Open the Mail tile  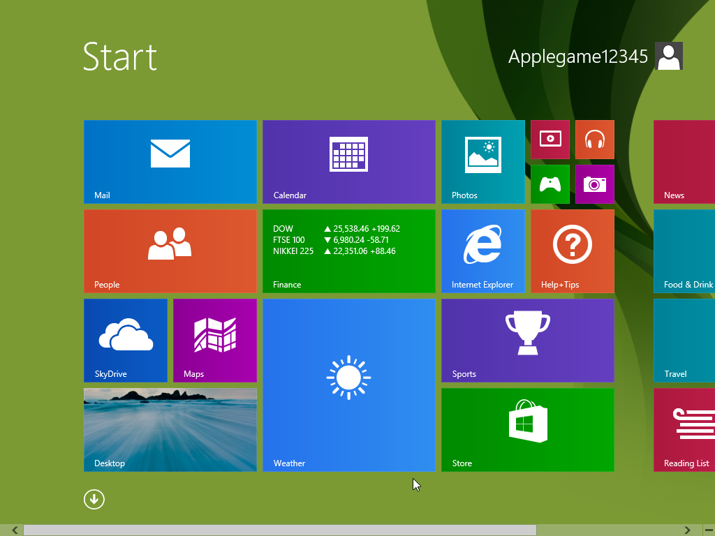pyautogui.click(x=170, y=161)
